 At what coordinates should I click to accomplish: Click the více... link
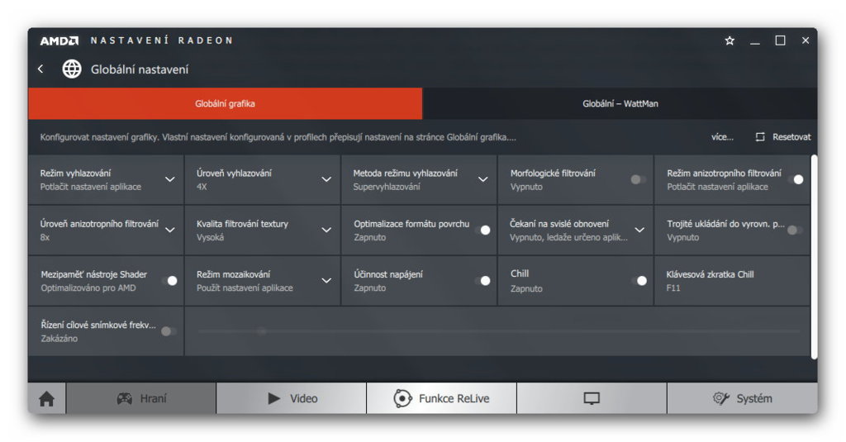(722, 137)
